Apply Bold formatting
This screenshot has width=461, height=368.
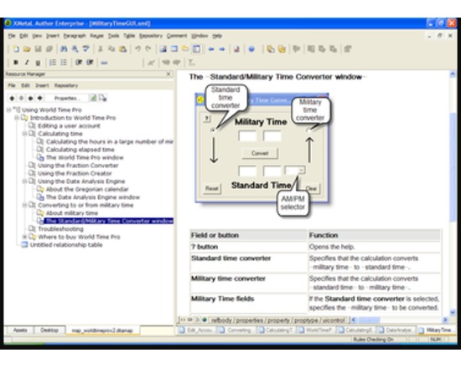pos(16,63)
